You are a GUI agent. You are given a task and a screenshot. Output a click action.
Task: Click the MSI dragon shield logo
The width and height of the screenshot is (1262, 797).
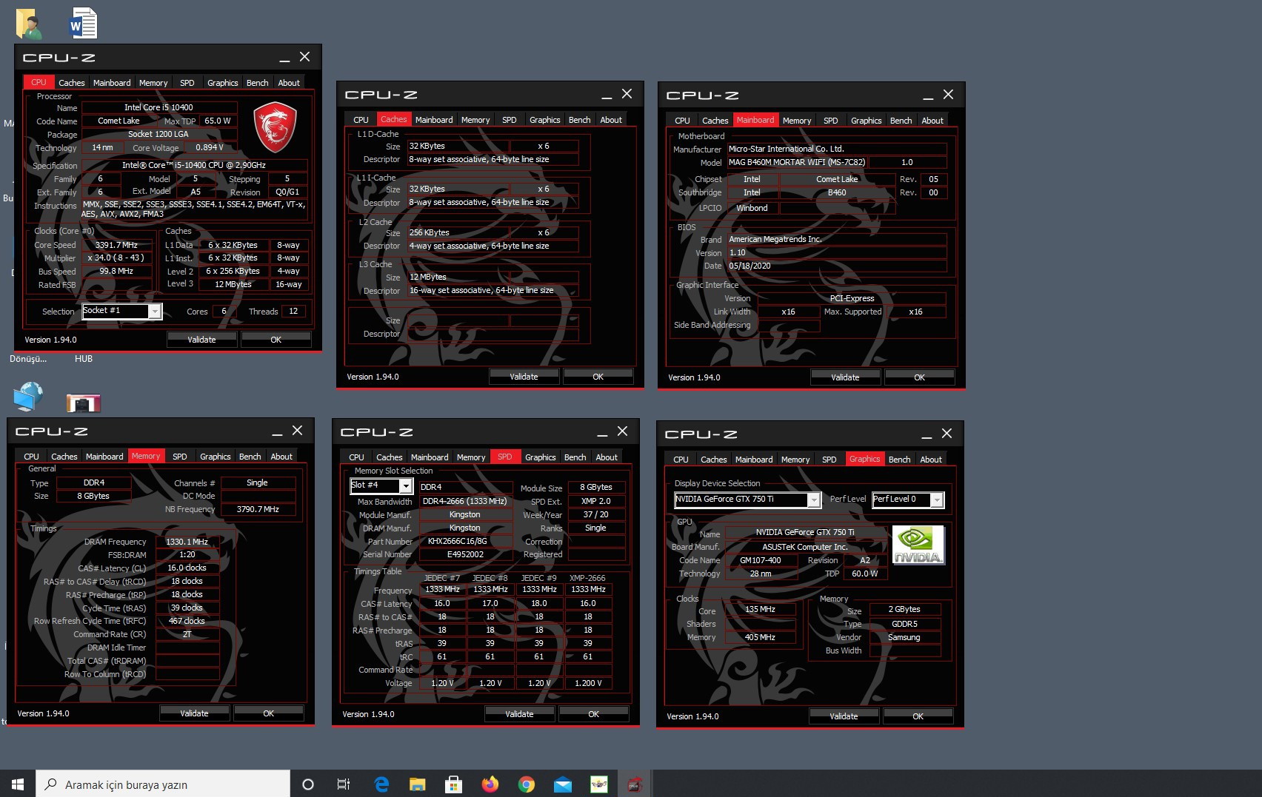(275, 127)
